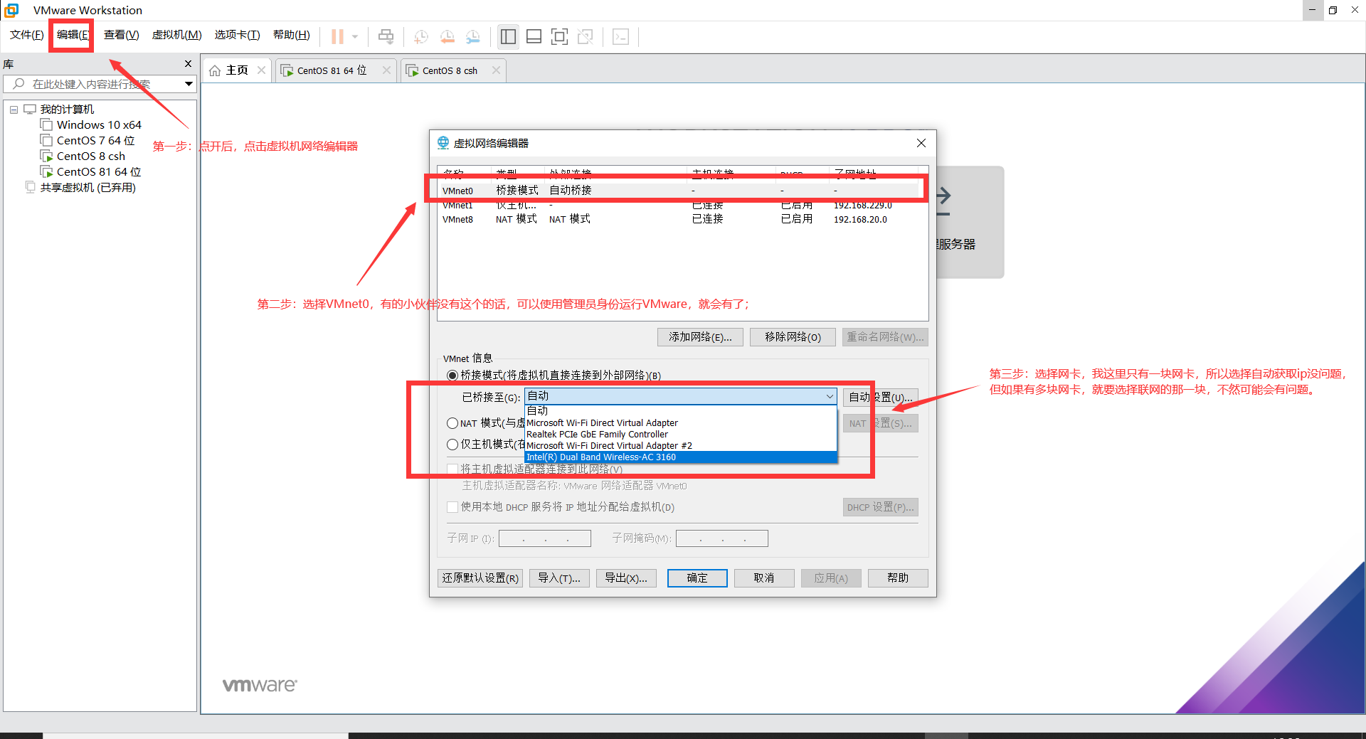Screen dimensions: 1366x739
Task: Click the 还原默认设置(R) button
Action: coord(480,578)
